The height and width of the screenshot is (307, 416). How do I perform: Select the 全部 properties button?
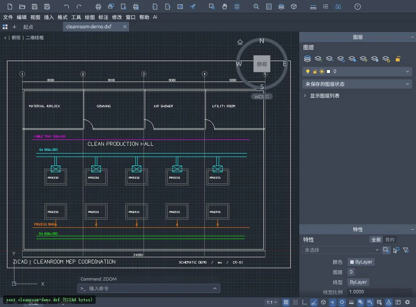(x=376, y=240)
